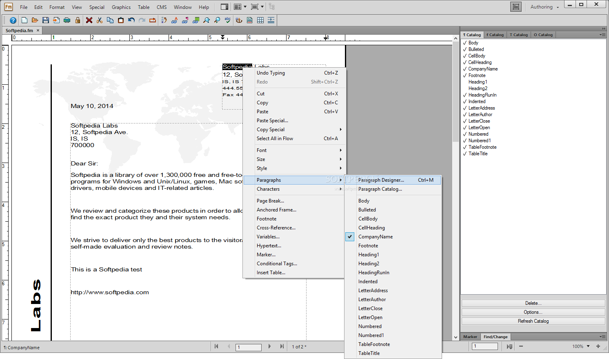Click the padlock icon in toolbar
This screenshot has height=359, width=609.
[78, 20]
